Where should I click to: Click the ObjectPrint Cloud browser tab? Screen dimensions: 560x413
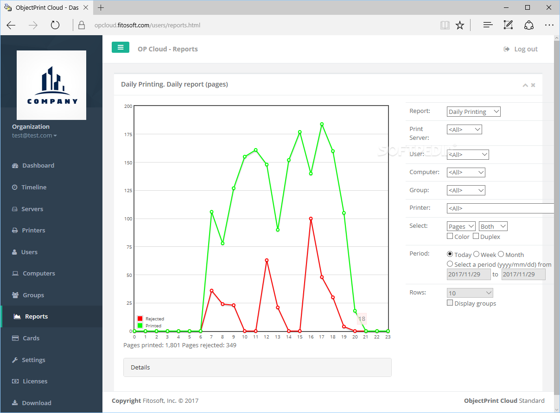(x=47, y=7)
